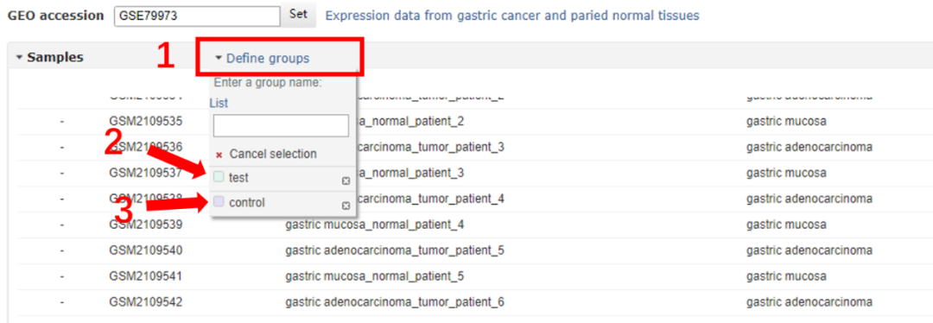Select sample row GSM2109542
933x323 pixels.
tap(470, 302)
